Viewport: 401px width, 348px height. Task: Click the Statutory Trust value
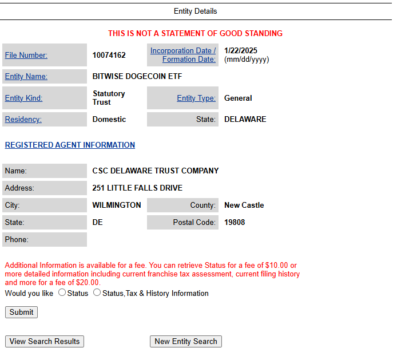[x=109, y=98]
